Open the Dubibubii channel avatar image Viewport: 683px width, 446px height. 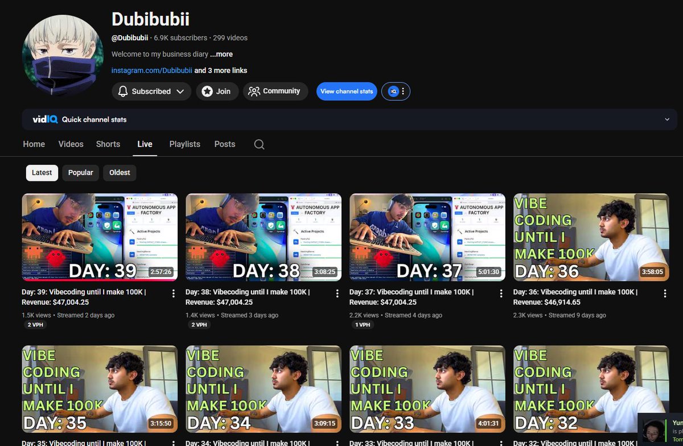63,54
